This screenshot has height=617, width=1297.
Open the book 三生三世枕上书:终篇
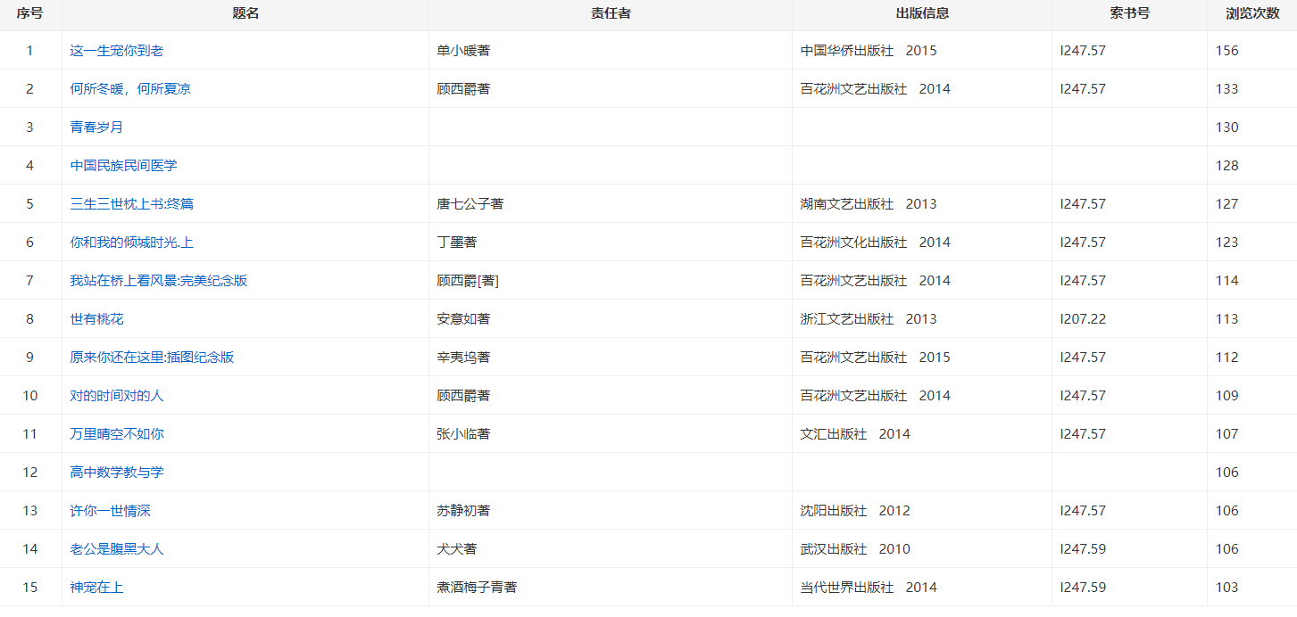tap(132, 204)
